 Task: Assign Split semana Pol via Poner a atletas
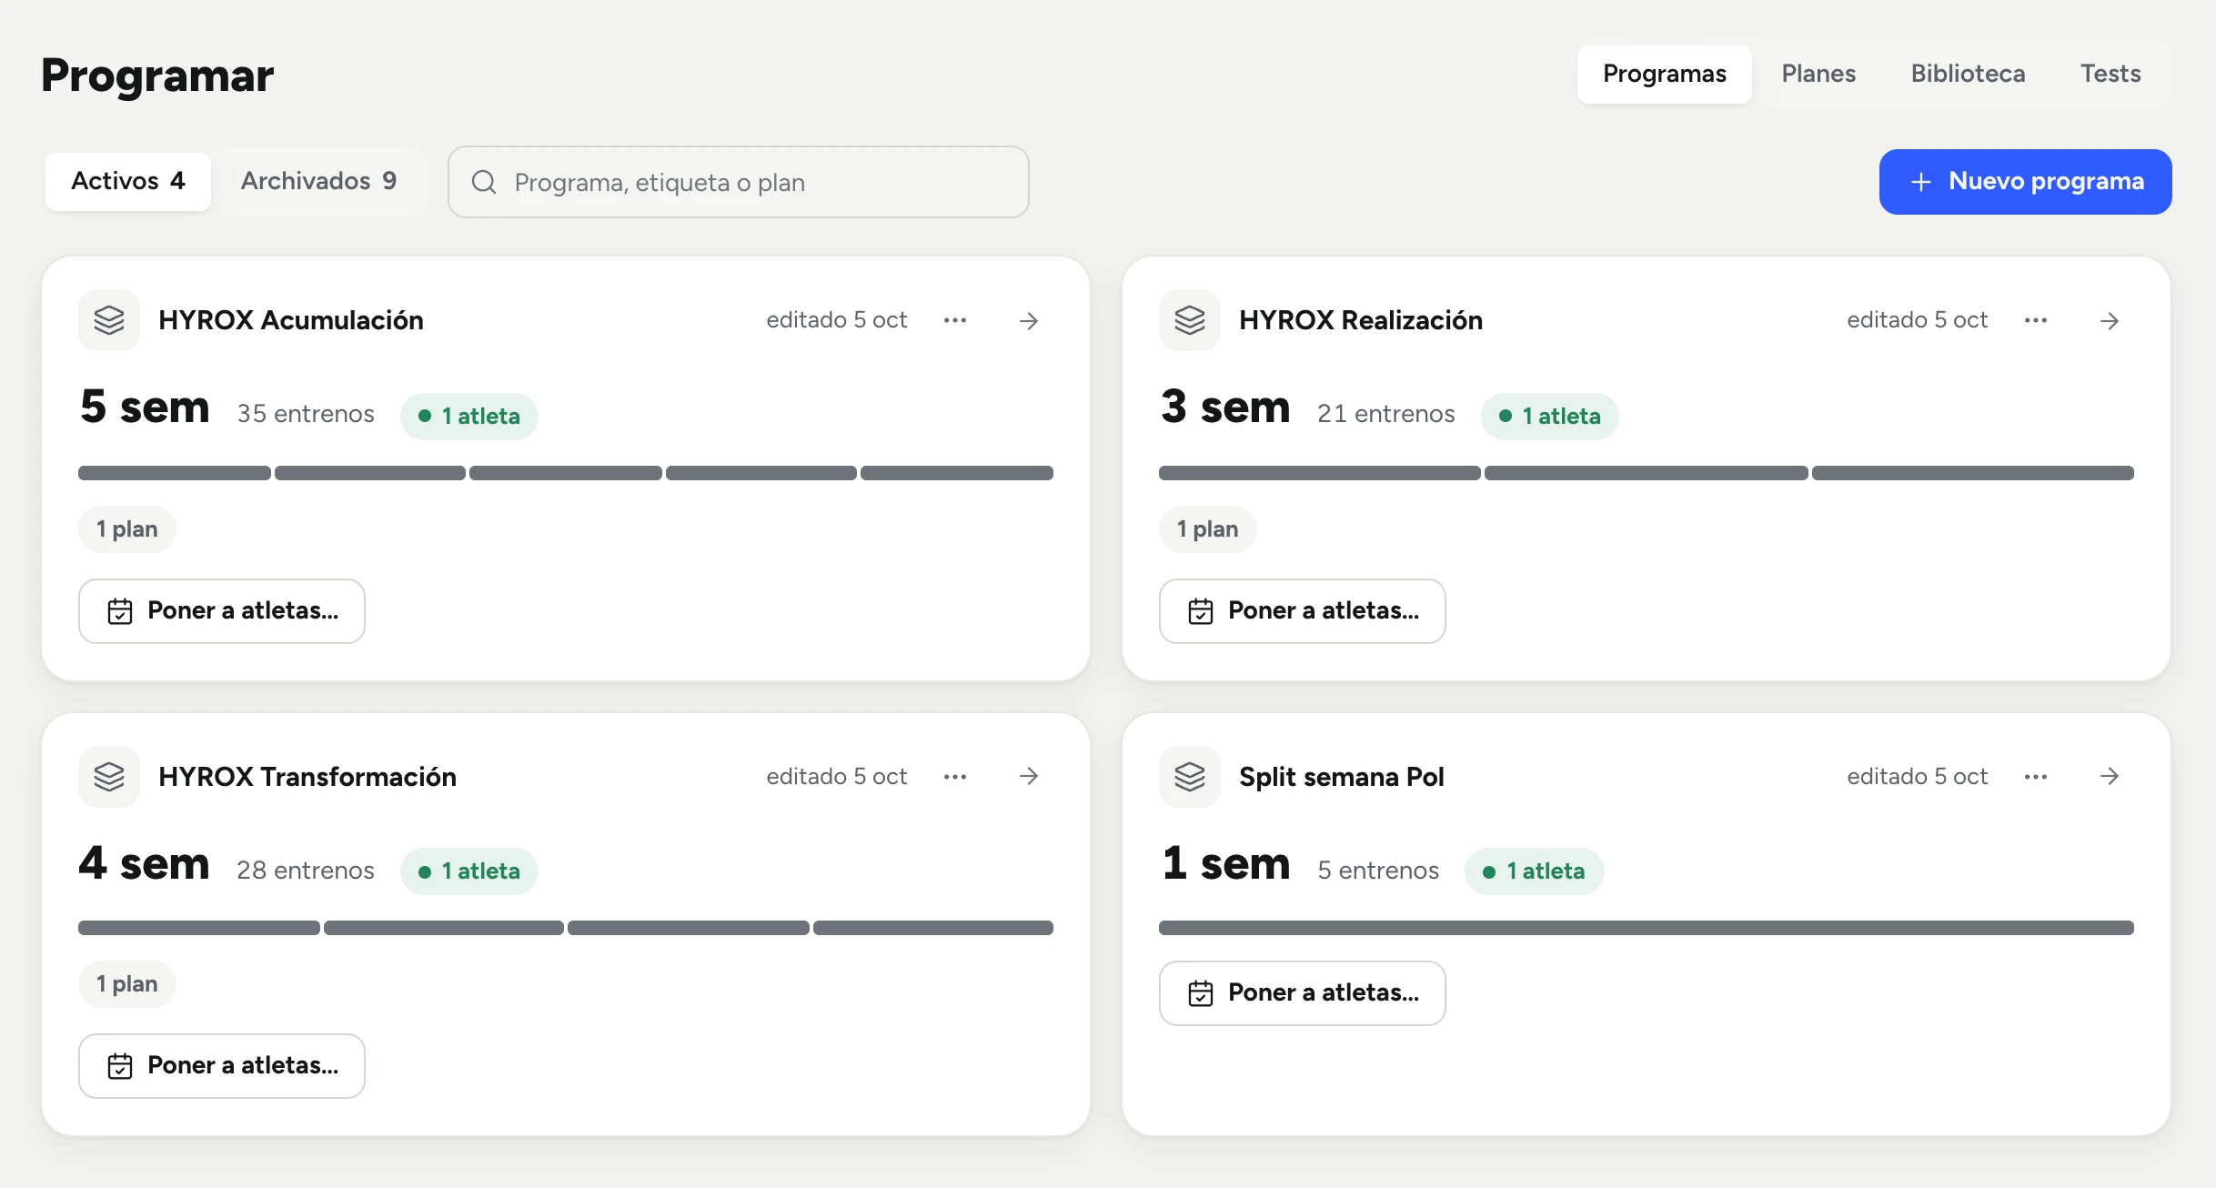click(1303, 993)
